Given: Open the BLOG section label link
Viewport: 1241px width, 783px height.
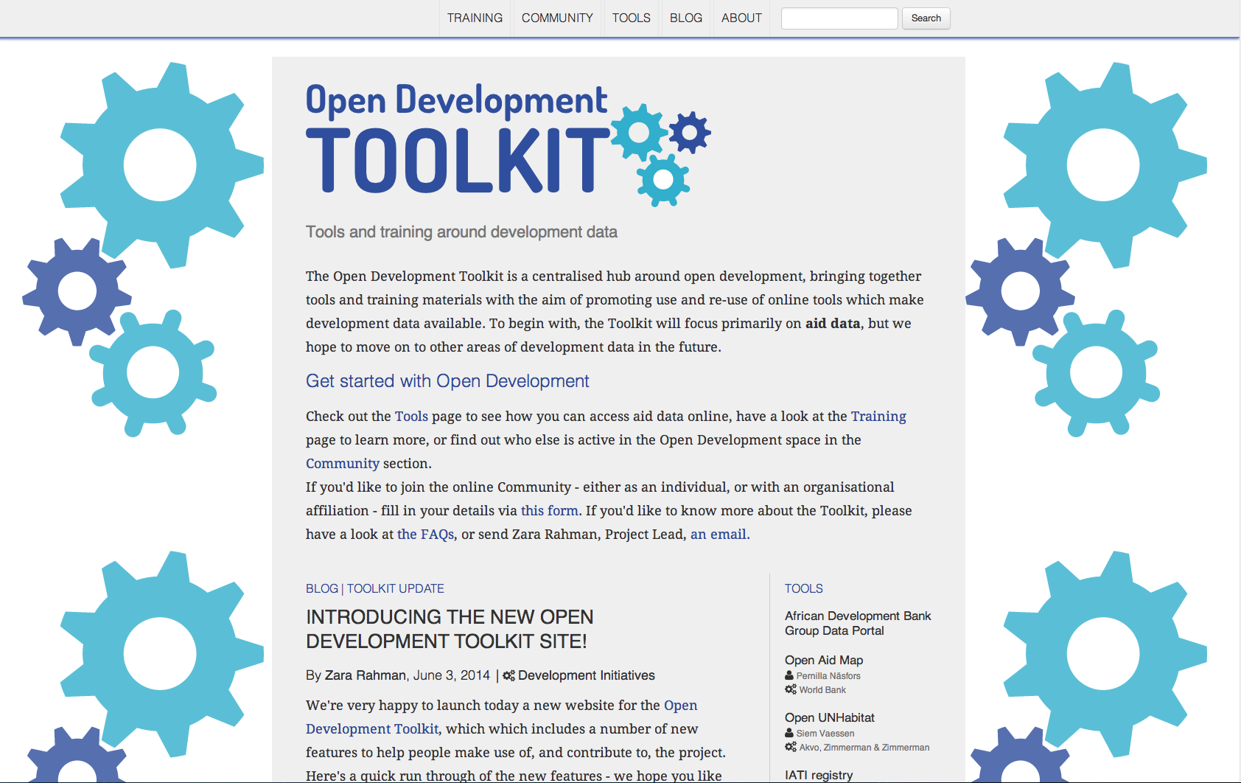Looking at the screenshot, I should point(322,588).
